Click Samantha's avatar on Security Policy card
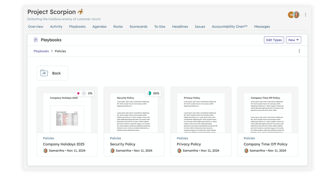335x176 pixels. click(112, 151)
